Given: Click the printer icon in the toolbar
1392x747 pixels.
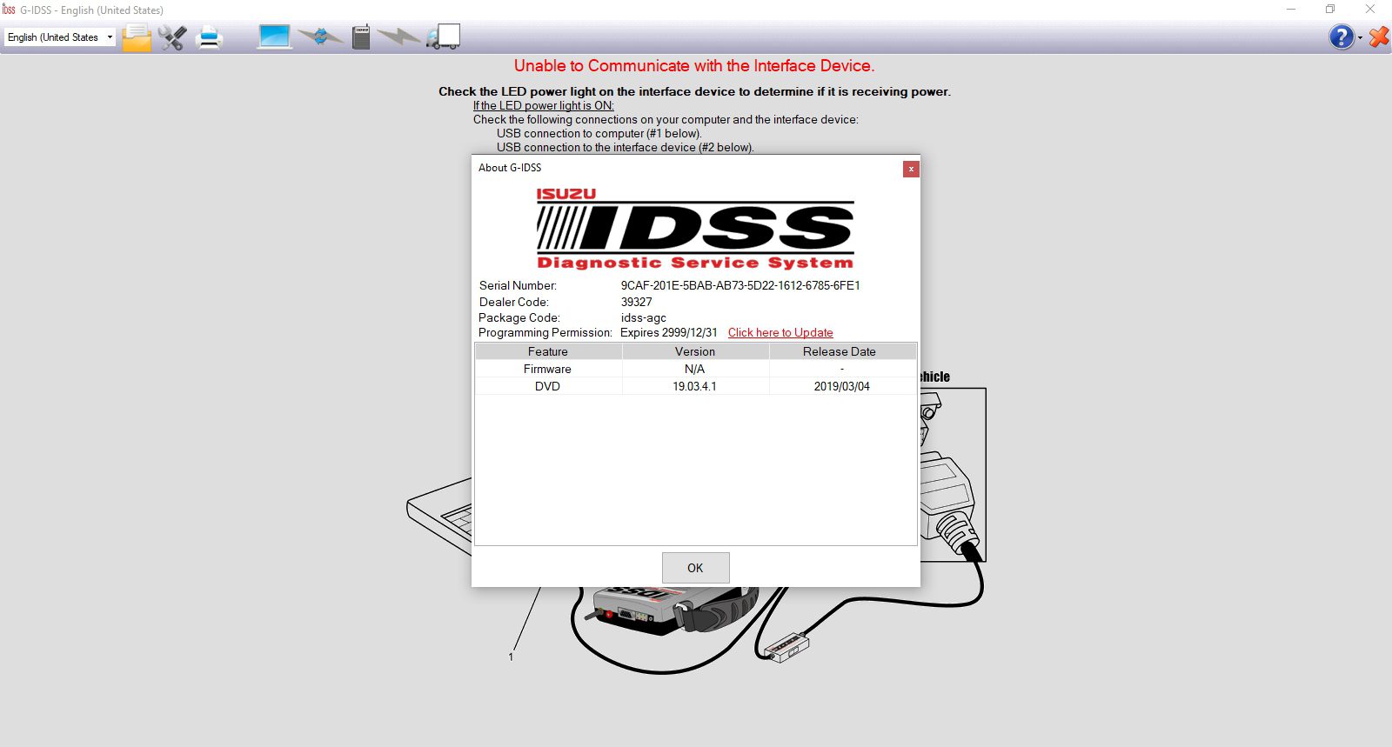Looking at the screenshot, I should [210, 37].
